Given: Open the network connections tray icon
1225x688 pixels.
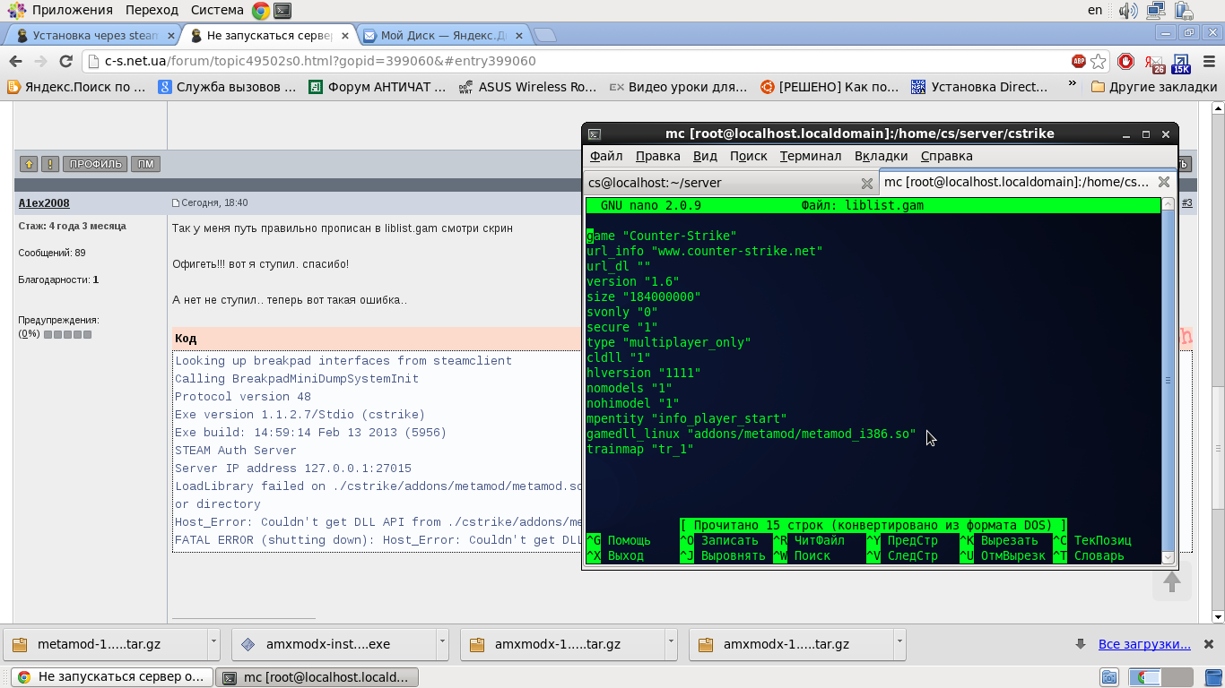Looking at the screenshot, I should (x=1156, y=11).
